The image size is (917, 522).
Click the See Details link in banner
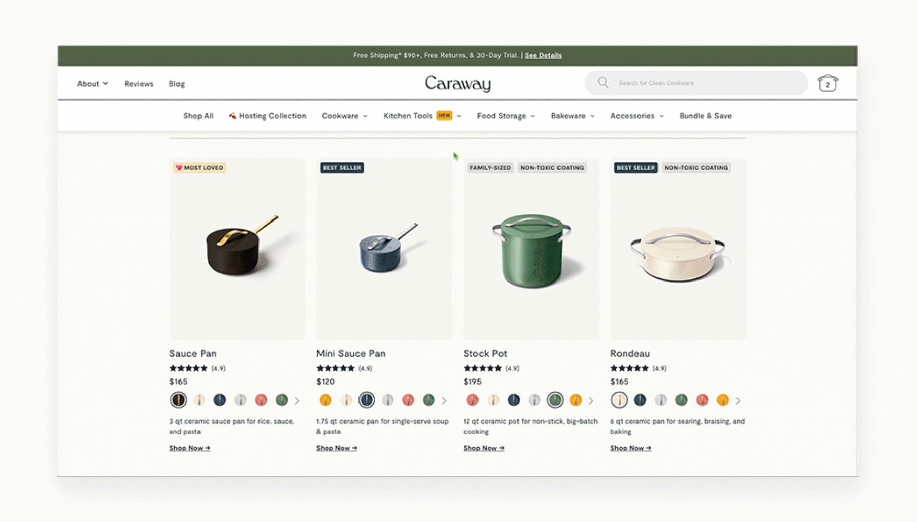543,55
